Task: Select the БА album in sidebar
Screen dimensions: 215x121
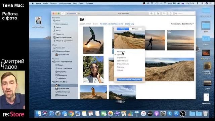Action: click(64, 85)
